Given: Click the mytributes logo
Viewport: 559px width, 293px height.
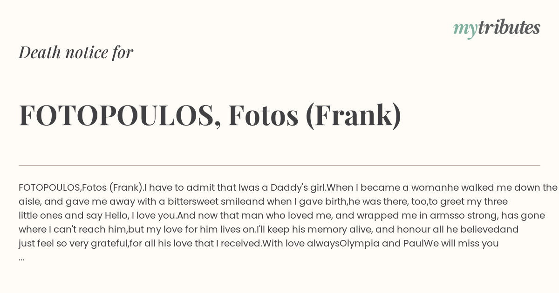Looking at the screenshot, I should click(497, 28).
